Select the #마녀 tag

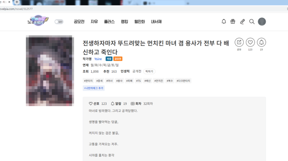[x=109, y=80]
